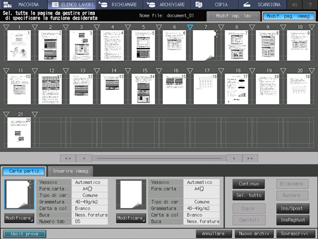Click Ins/Spost button
Viewport: 318px width, 239px height.
tap(293, 209)
